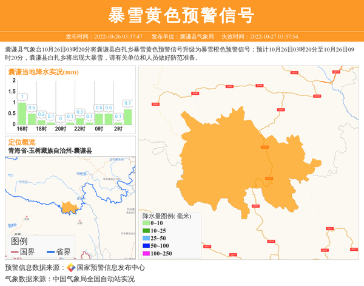Click the 定位概览 section heading
This screenshot has width=364, height=286.
pos(21,141)
